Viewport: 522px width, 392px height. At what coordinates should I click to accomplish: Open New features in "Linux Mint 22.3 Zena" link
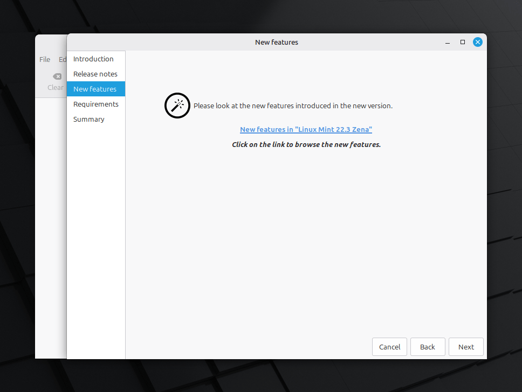coord(306,129)
